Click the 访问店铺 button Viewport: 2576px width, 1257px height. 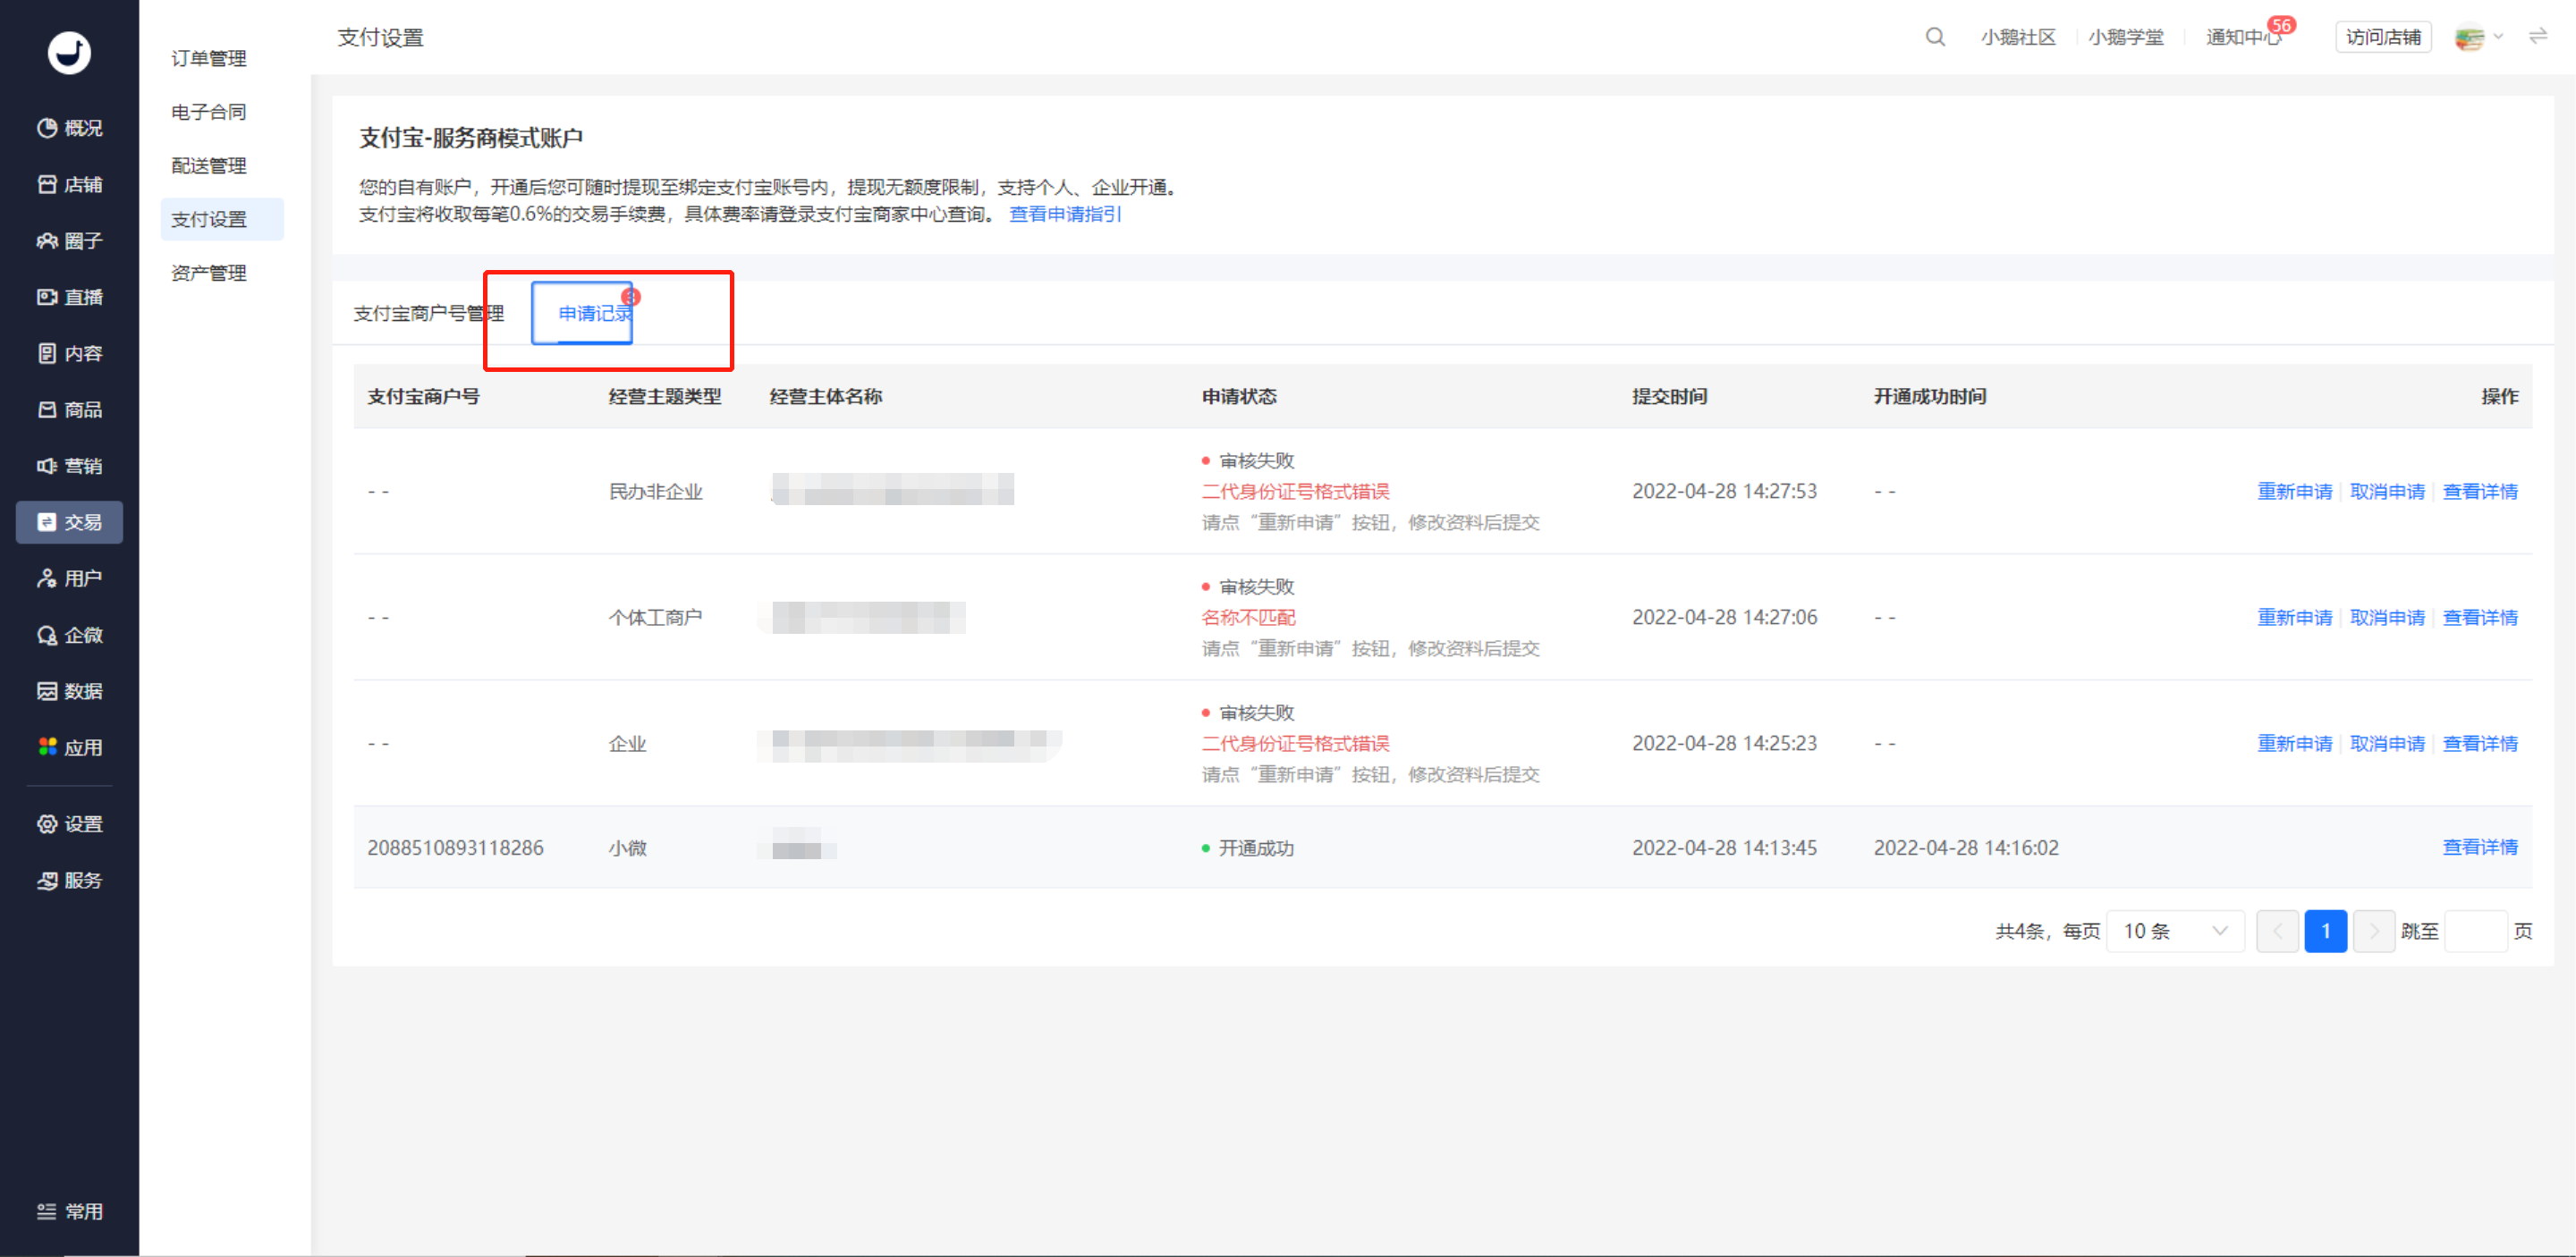pos(2383,37)
